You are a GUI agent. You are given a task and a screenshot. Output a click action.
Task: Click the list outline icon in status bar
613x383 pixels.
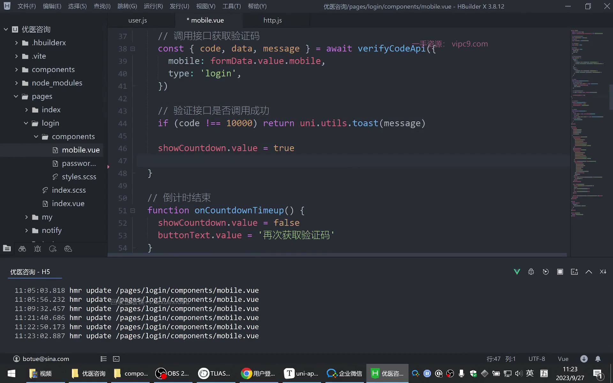click(103, 359)
